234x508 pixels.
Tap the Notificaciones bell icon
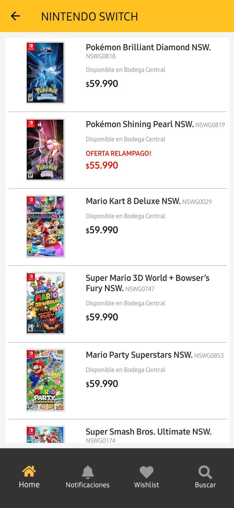click(88, 472)
